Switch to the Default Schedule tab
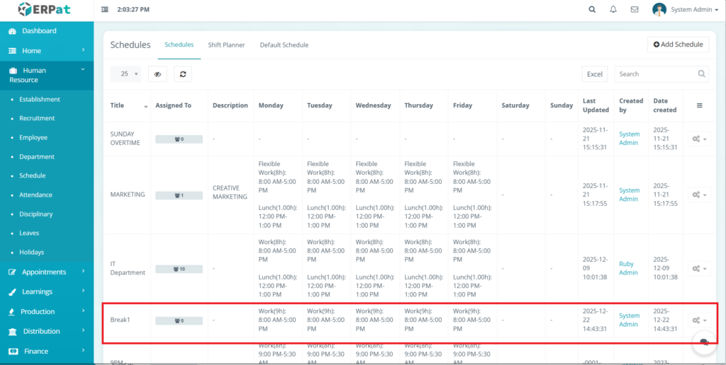The height and width of the screenshot is (365, 726). (284, 45)
